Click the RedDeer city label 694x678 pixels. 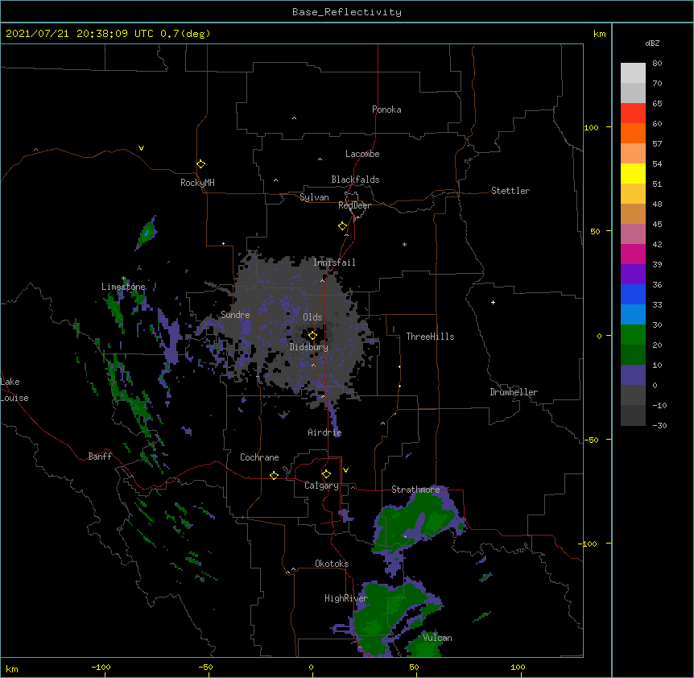pos(354,205)
